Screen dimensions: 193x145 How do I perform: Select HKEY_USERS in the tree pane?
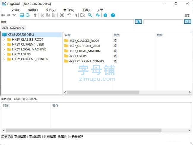point(21,54)
